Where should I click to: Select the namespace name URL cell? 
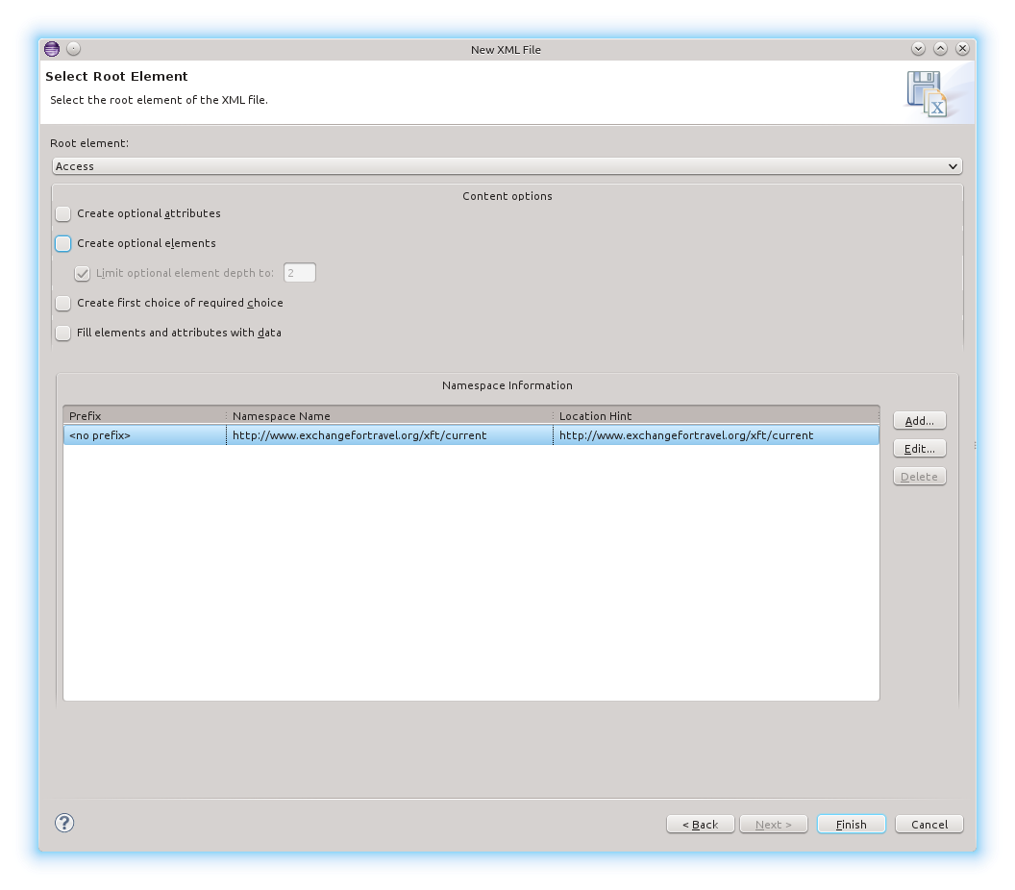click(x=389, y=435)
